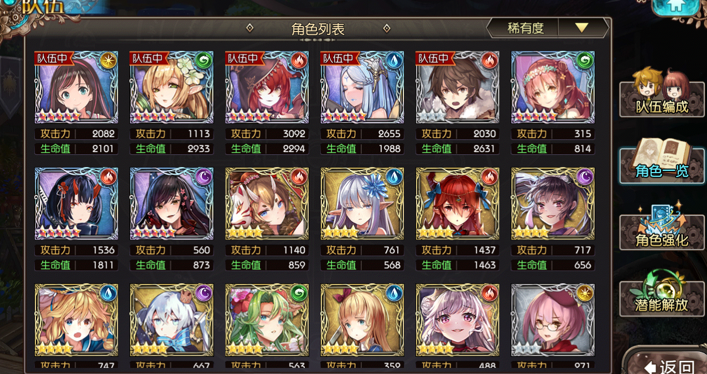Click the home icon at top right

[x=674, y=7]
